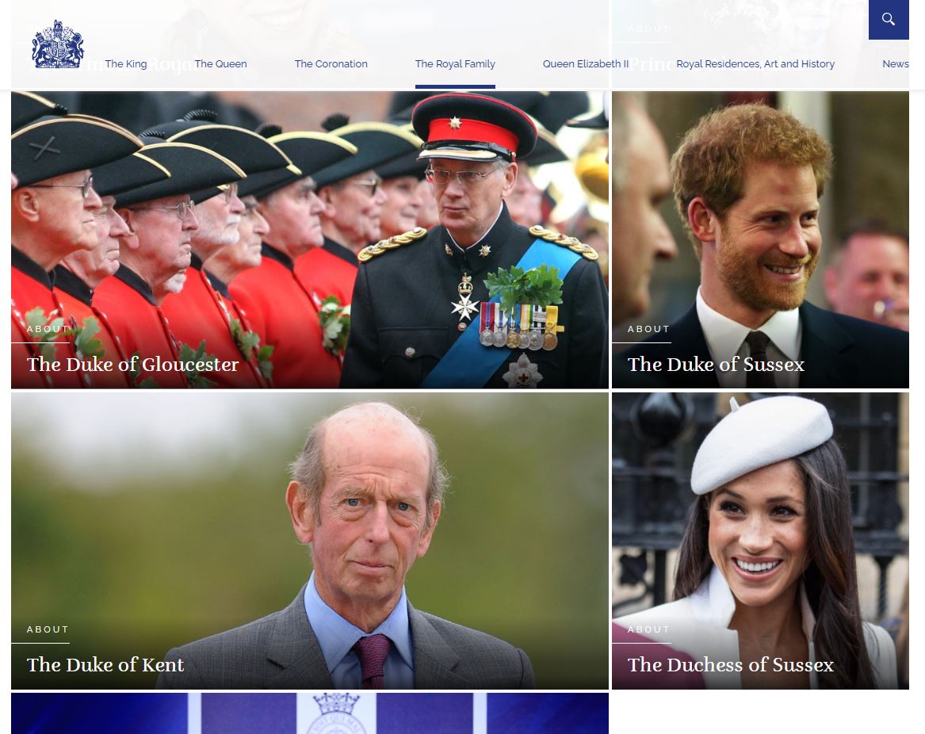Open The King menu item
This screenshot has height=734, width=925.
coord(126,63)
